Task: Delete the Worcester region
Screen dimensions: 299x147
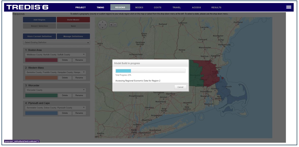Action: coord(65,95)
